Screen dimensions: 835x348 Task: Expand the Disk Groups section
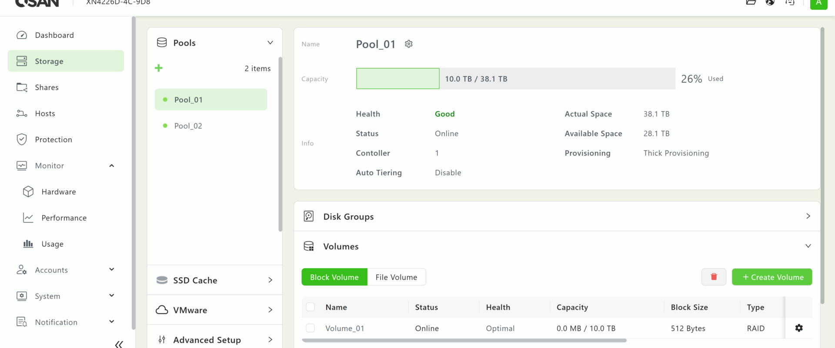pos(808,216)
